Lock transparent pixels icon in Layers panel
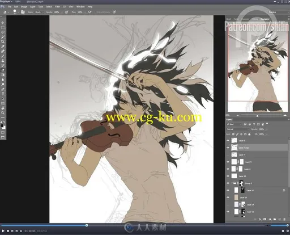 coord(233,134)
